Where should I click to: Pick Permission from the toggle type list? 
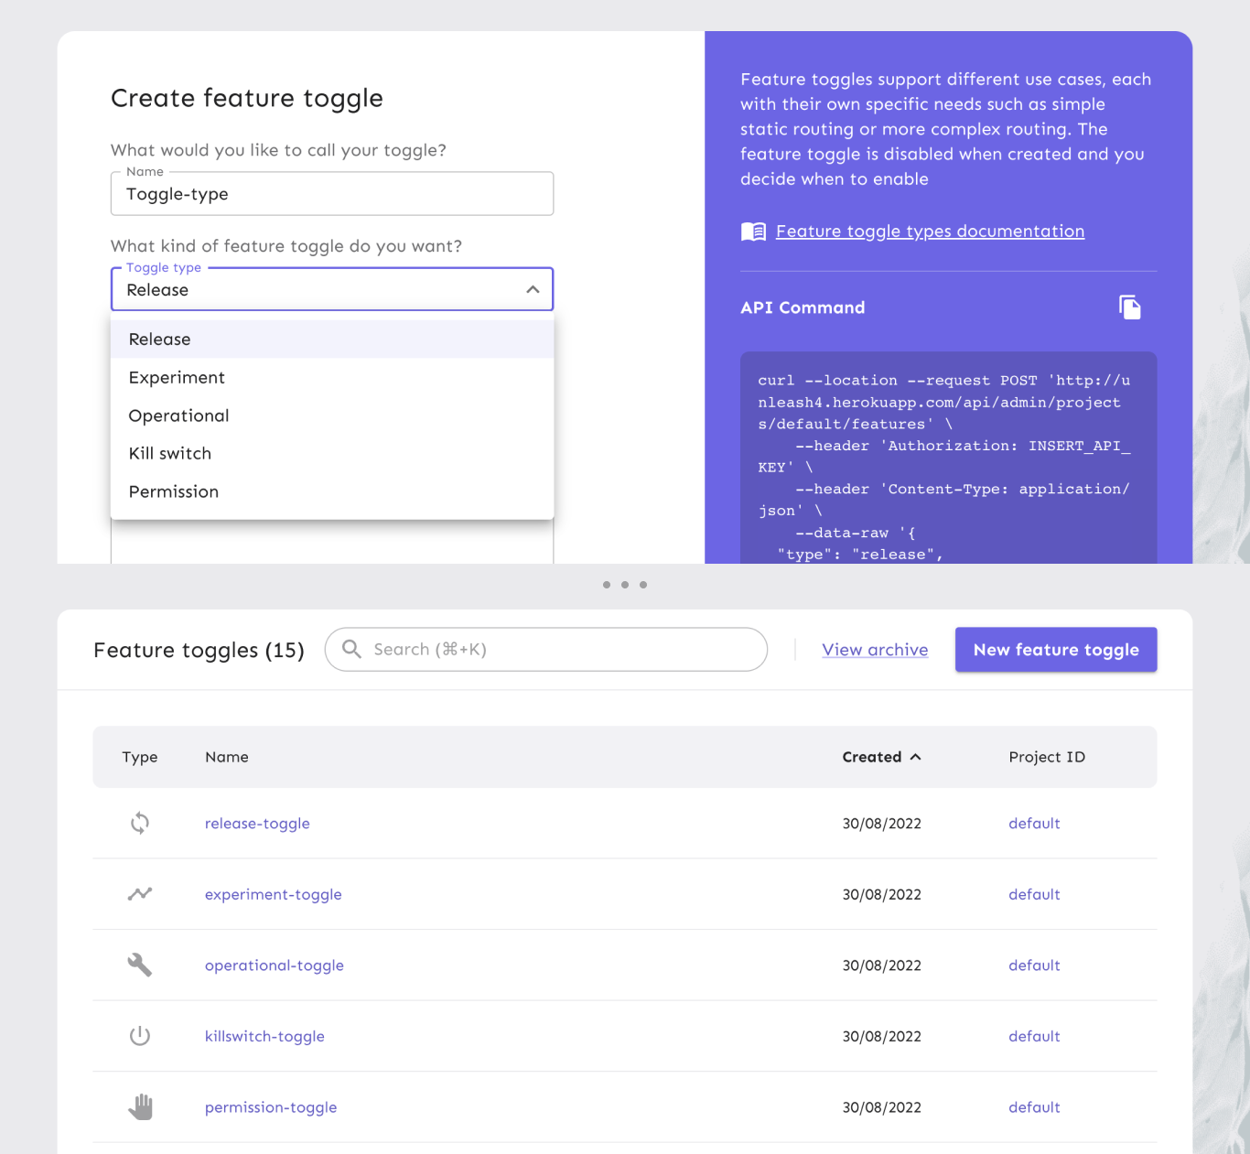pos(332,492)
